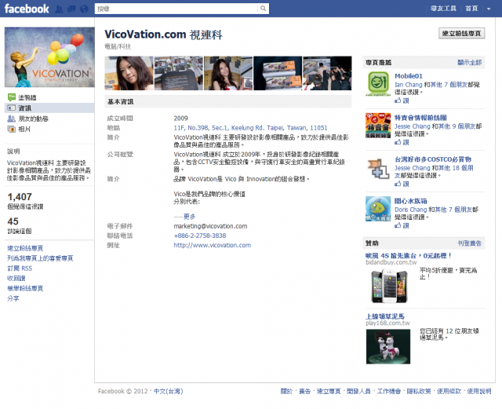Open the 關於 about footer link
The height and width of the screenshot is (409, 502).
(x=286, y=391)
